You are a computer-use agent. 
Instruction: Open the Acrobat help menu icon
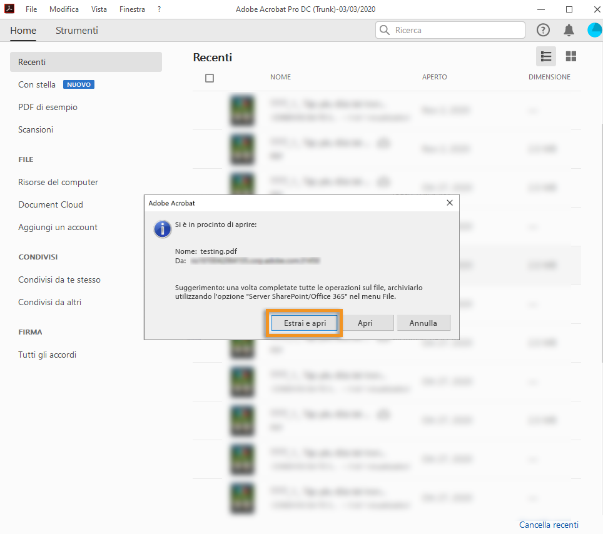(x=543, y=29)
